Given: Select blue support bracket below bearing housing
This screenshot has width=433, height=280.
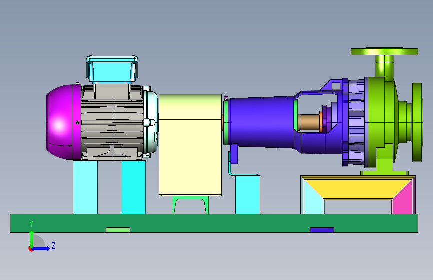Looking at the screenshot, I should tap(234, 154).
